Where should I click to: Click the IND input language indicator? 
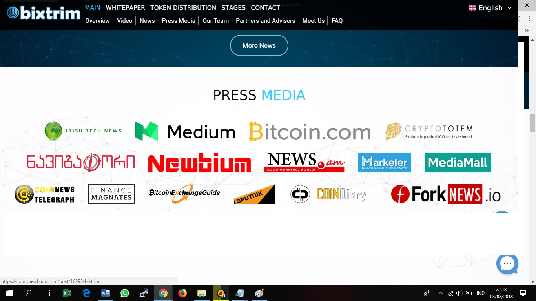point(481,293)
